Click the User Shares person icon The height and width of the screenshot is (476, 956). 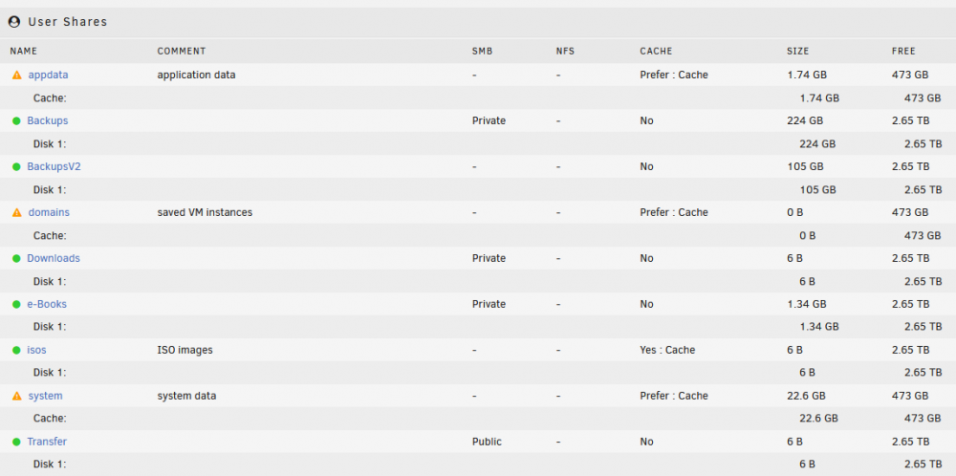click(14, 22)
